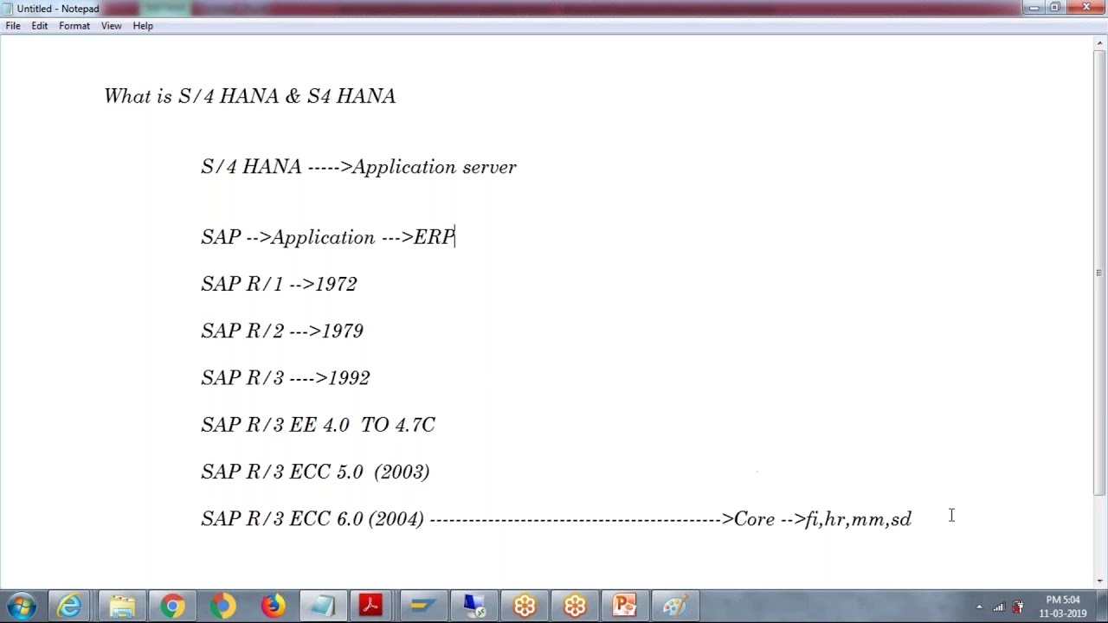Open Adobe Reader from taskbar
Viewport: 1108px width, 623px height.
click(x=371, y=606)
